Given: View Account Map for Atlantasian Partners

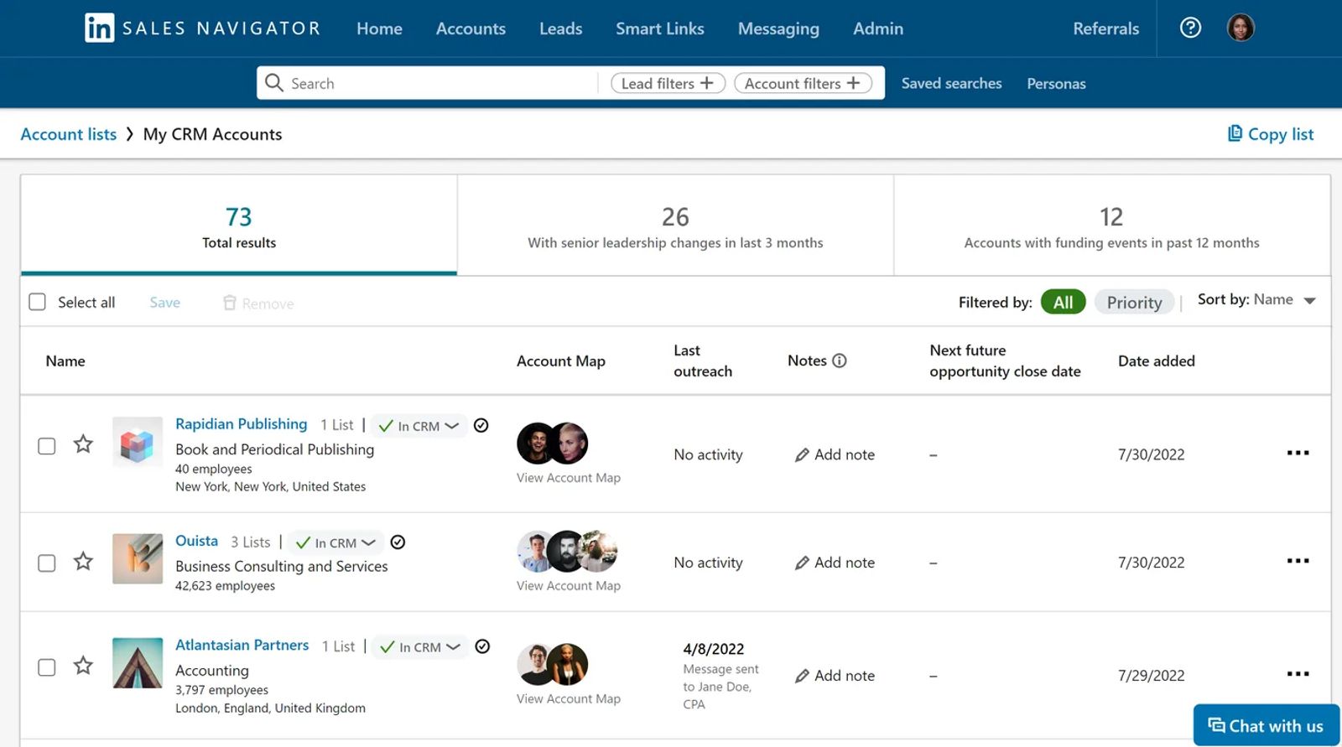Looking at the screenshot, I should coord(569,698).
